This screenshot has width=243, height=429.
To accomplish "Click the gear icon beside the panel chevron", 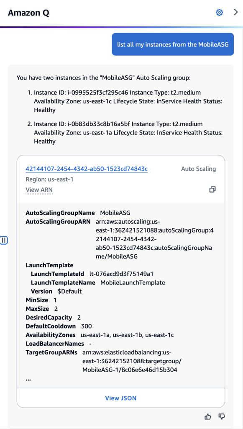I will [219, 13].
